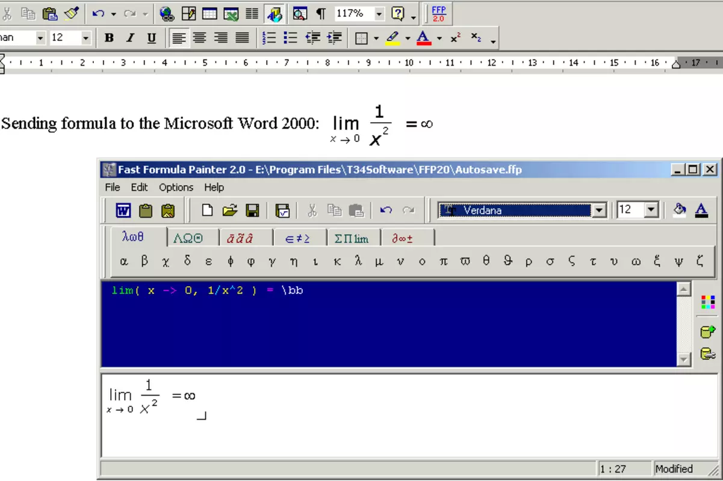The height and width of the screenshot is (481, 723).
Task: Open Tables and Borders tool in Word
Action: click(x=188, y=13)
